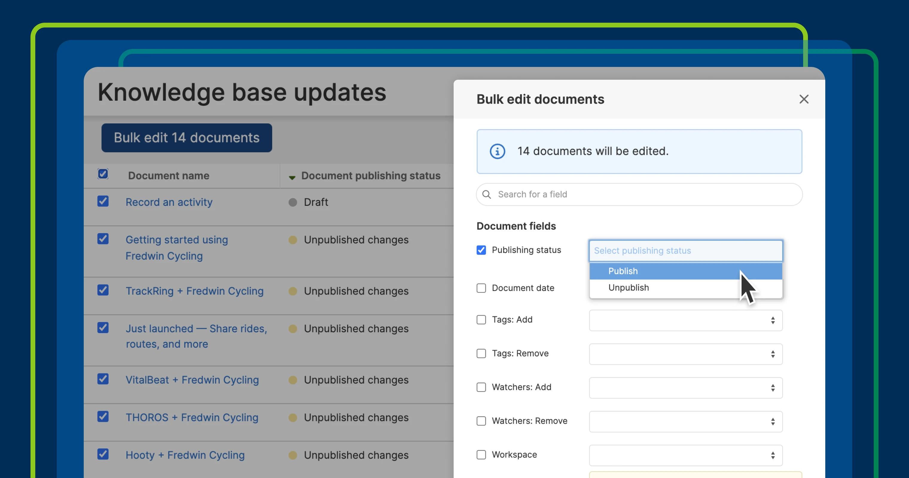Close the Bulk edit documents panel
909x478 pixels.
[804, 99]
